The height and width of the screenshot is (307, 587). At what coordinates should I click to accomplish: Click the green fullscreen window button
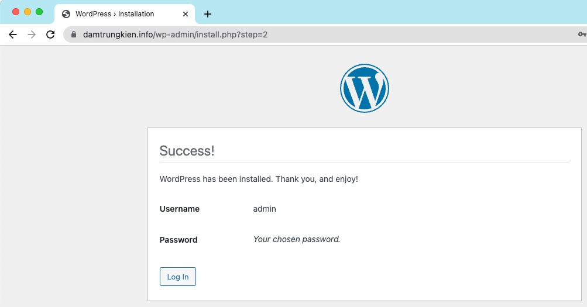(x=39, y=12)
